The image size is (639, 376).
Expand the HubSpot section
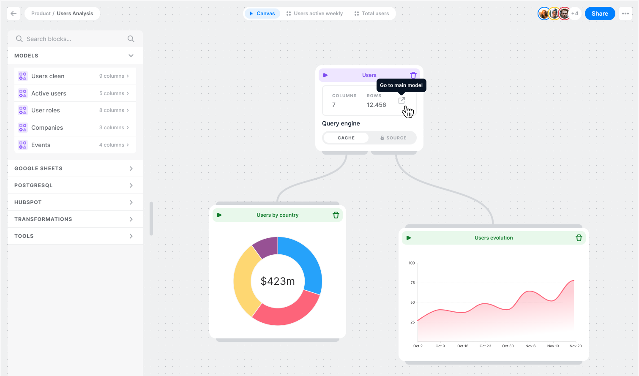tap(131, 202)
